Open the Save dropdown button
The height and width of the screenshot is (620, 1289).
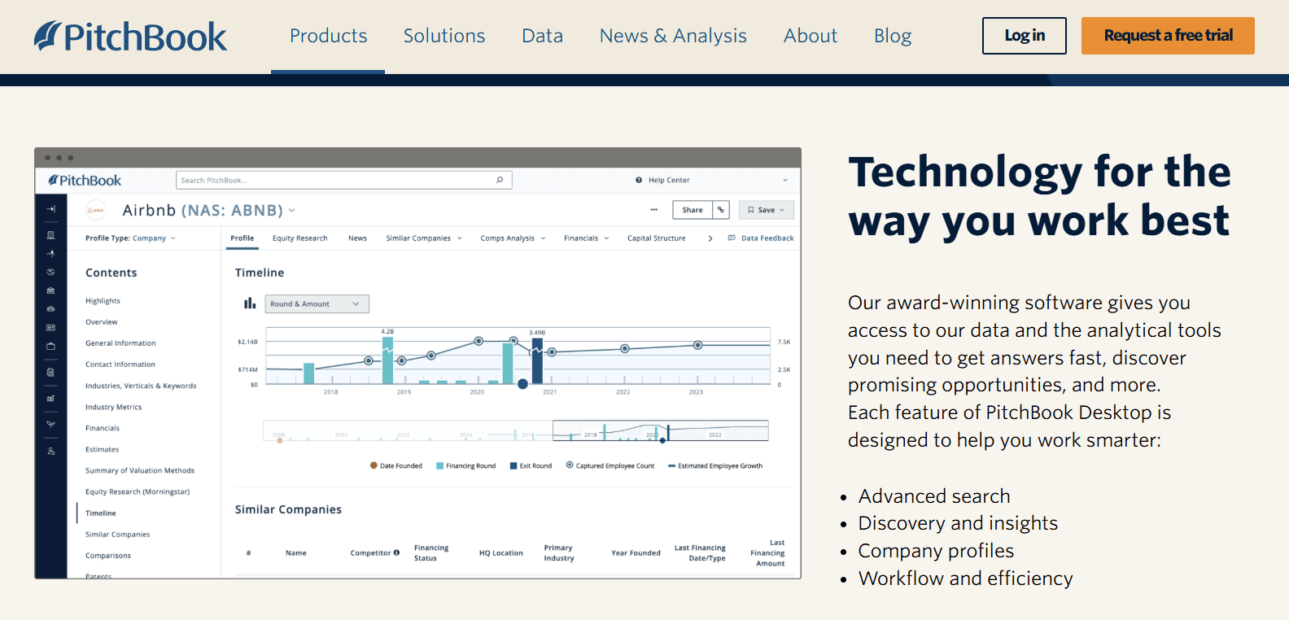(x=766, y=210)
